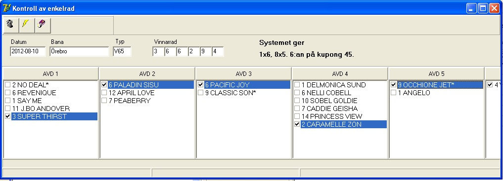Click the AVD 1 column header

tap(50, 74)
